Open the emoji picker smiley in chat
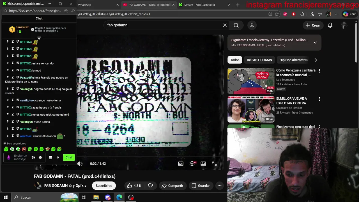 coord(40,157)
